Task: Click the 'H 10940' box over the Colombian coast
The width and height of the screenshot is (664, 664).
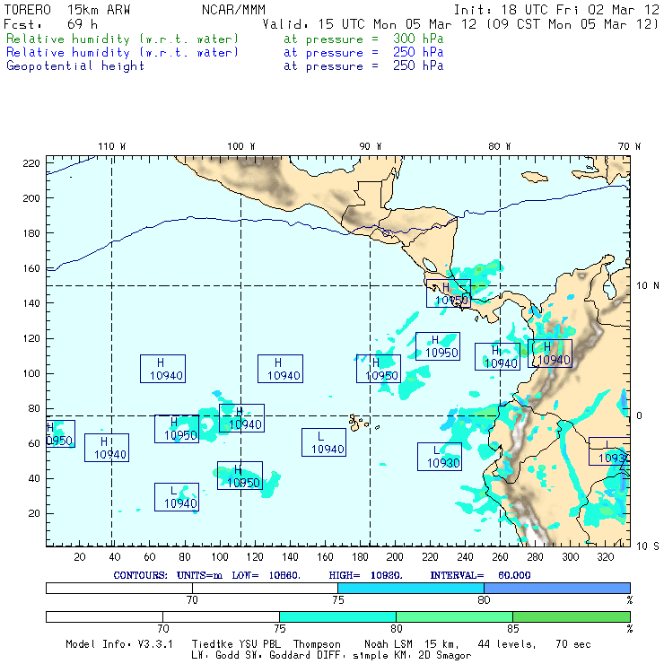Action: [x=550, y=354]
